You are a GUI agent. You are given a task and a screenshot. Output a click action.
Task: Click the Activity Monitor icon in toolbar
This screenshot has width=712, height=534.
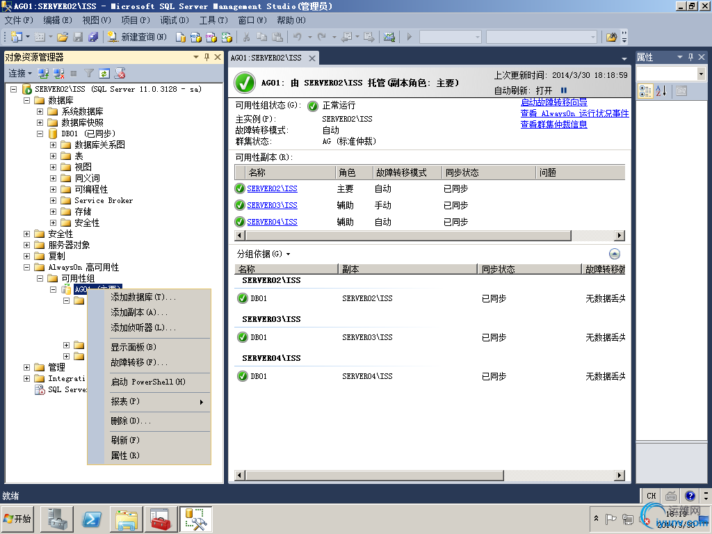(389, 38)
